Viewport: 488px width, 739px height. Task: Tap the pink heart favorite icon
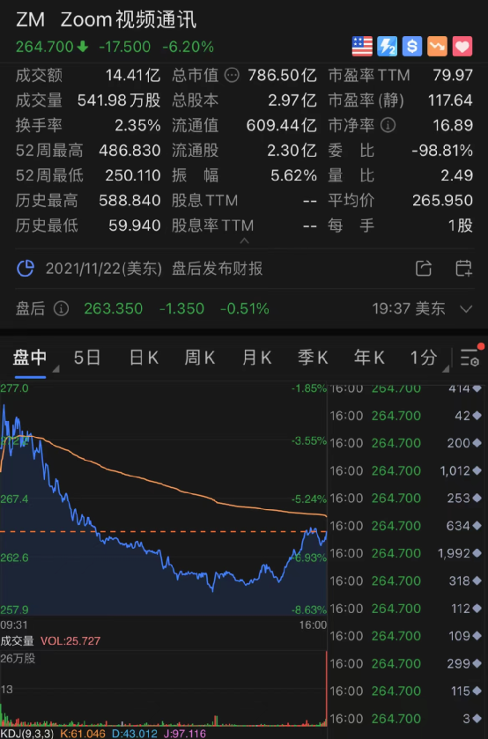pyautogui.click(x=462, y=47)
